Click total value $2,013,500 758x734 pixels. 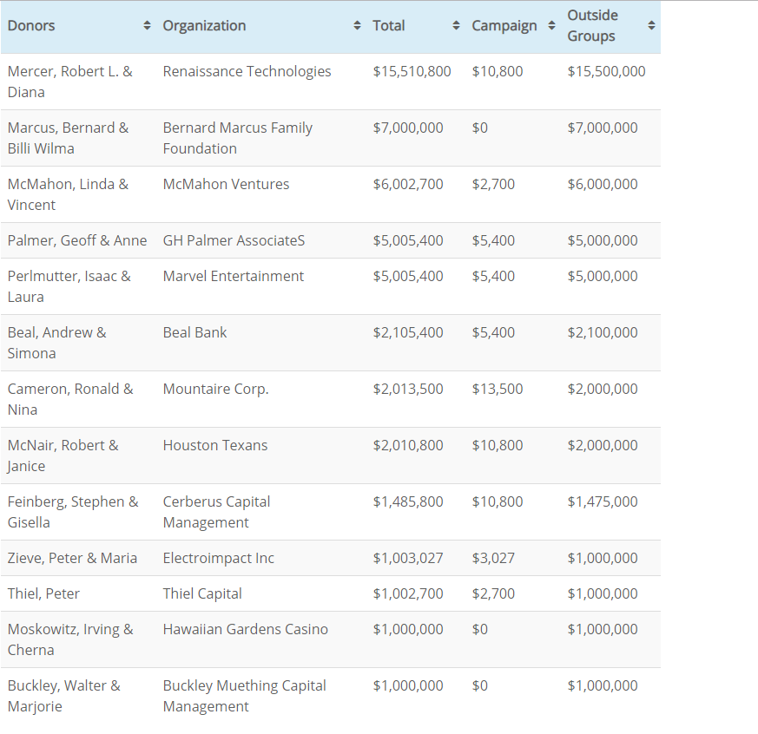pyautogui.click(x=408, y=390)
